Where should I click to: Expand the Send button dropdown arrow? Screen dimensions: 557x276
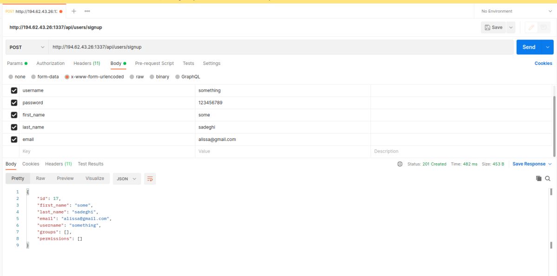(548, 47)
